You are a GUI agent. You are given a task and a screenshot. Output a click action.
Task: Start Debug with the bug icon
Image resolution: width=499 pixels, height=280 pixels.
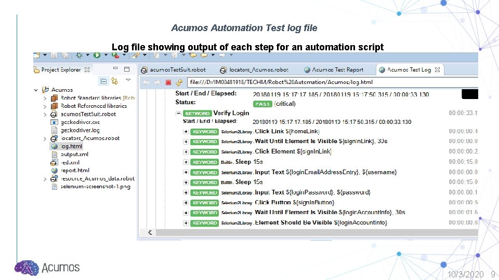click(79, 55)
